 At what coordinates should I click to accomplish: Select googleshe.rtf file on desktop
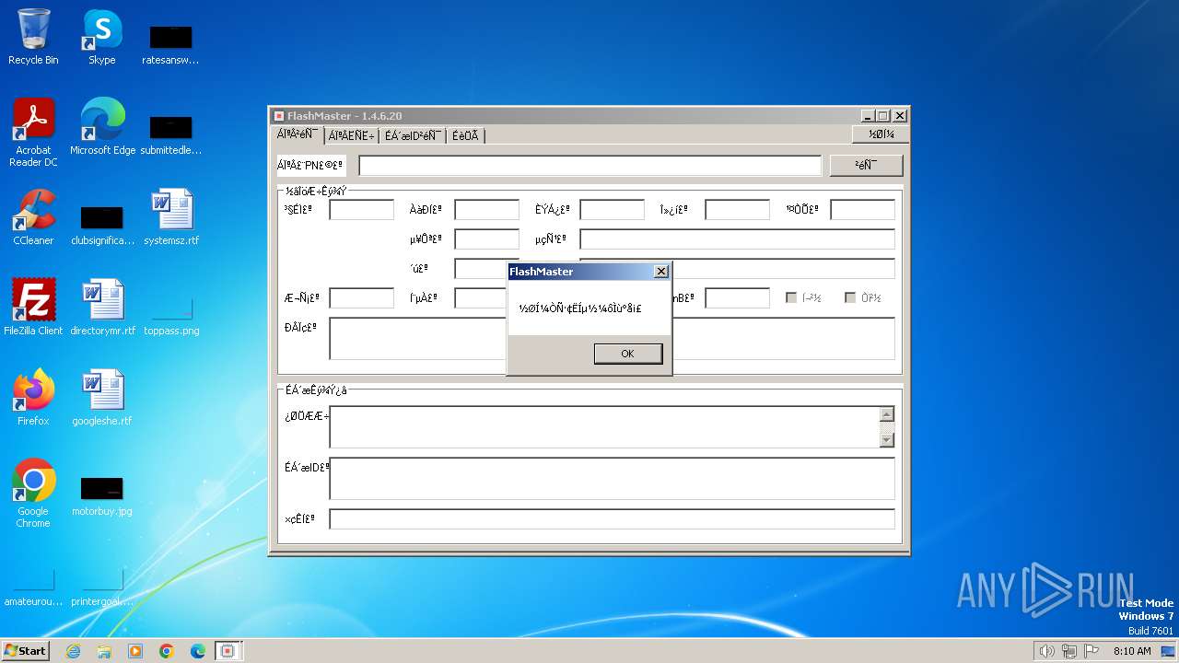(x=102, y=398)
